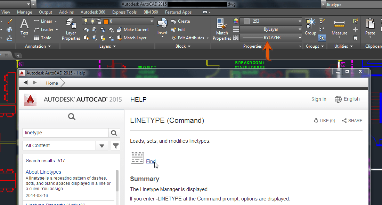Click the Insert block button

(x=162, y=28)
